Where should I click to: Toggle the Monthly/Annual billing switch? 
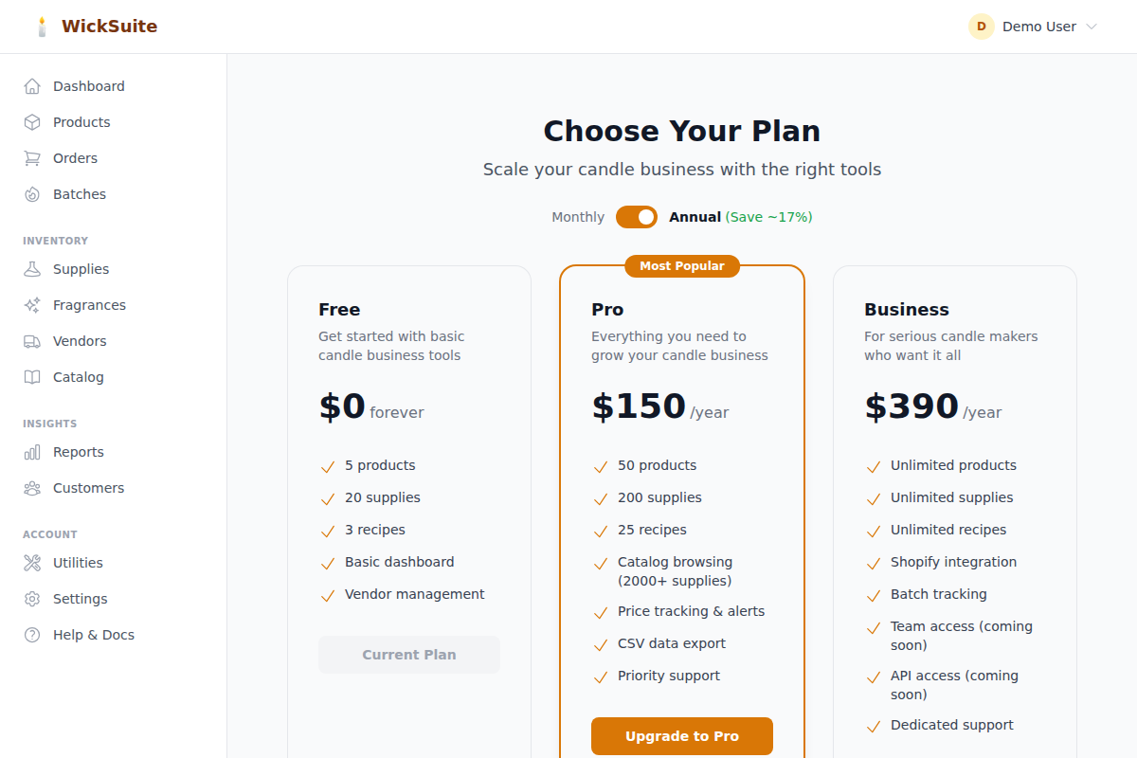pyautogui.click(x=636, y=217)
